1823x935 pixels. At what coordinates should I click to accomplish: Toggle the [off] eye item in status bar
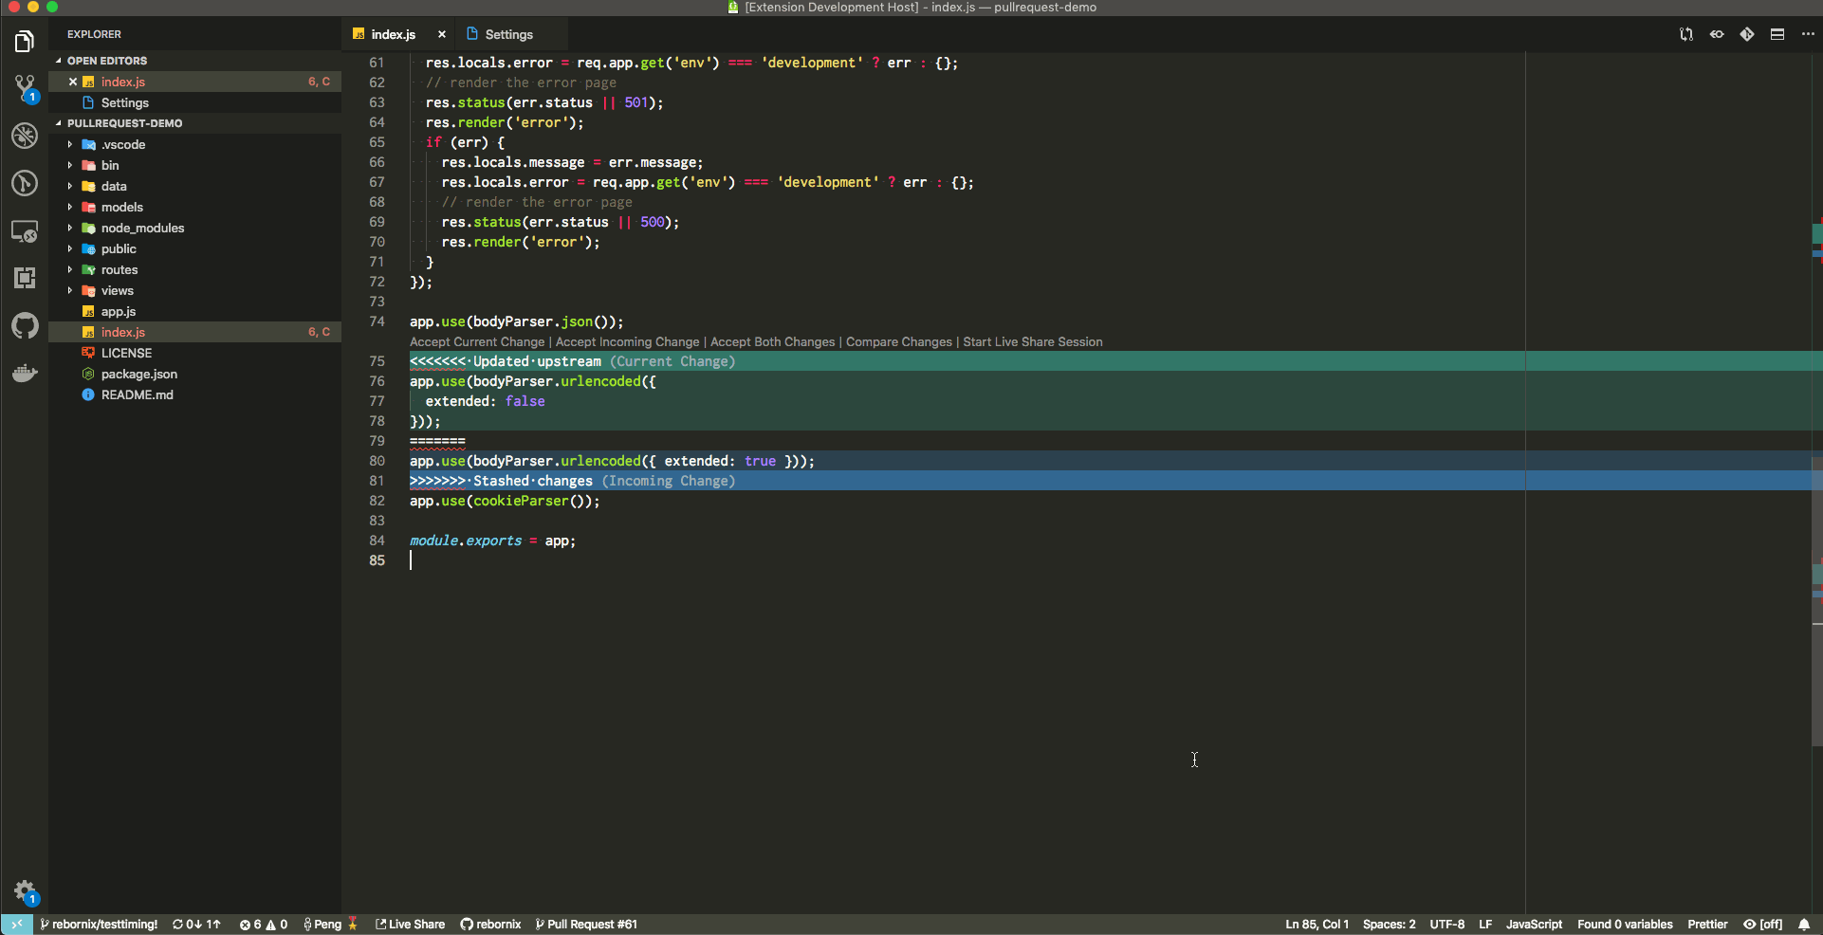point(1763,925)
